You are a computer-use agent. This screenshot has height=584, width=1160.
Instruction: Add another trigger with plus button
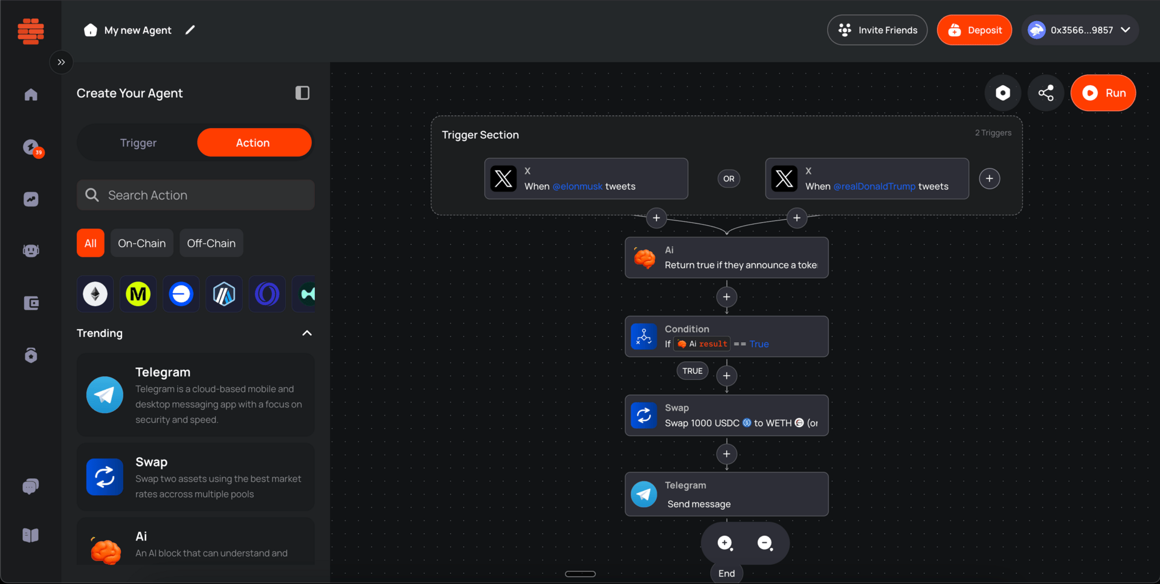(x=990, y=179)
